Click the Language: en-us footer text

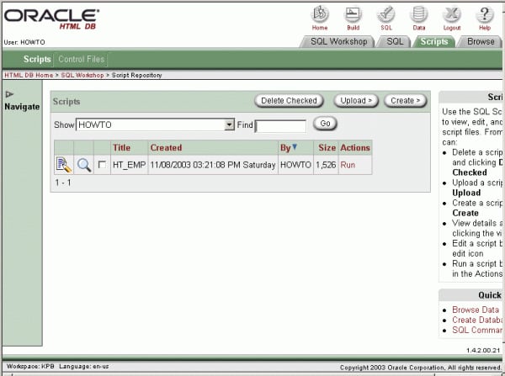click(x=84, y=367)
